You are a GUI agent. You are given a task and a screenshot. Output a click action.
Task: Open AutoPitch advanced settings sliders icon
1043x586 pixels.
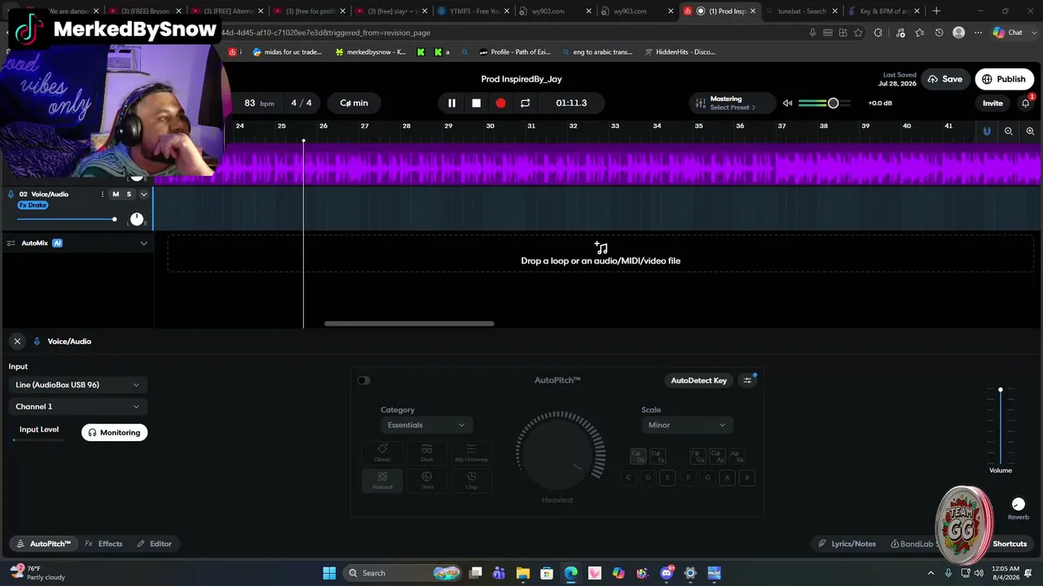(747, 381)
